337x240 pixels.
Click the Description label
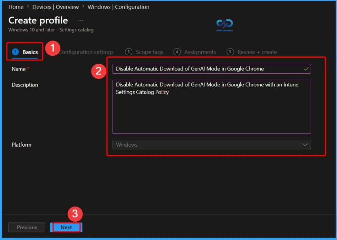coord(25,85)
